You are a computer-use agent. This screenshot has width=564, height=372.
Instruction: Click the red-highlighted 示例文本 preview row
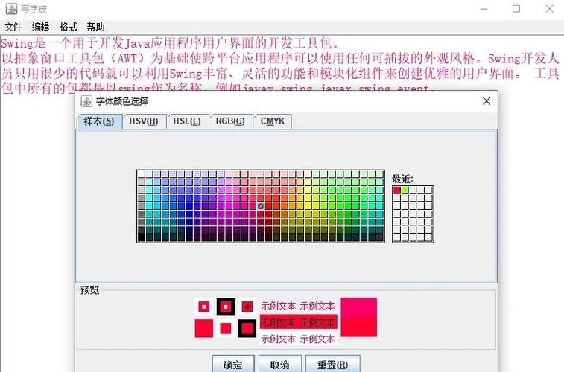[298, 322]
